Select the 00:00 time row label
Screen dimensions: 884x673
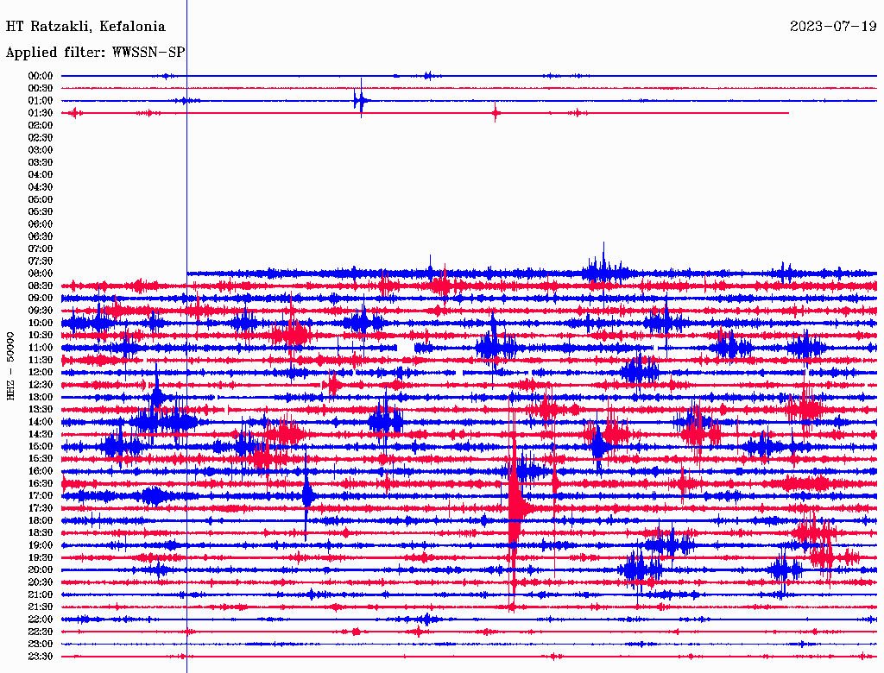pyautogui.click(x=41, y=76)
